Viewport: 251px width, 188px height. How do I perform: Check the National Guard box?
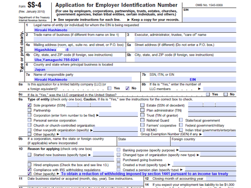[x=142, y=120]
